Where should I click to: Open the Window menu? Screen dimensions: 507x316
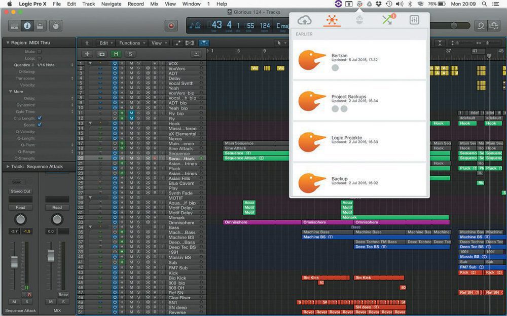tap(192, 4)
